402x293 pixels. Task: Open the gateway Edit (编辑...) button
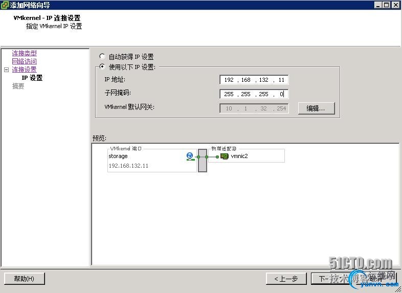coord(316,108)
